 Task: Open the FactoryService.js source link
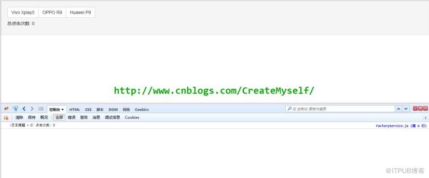[401, 126]
